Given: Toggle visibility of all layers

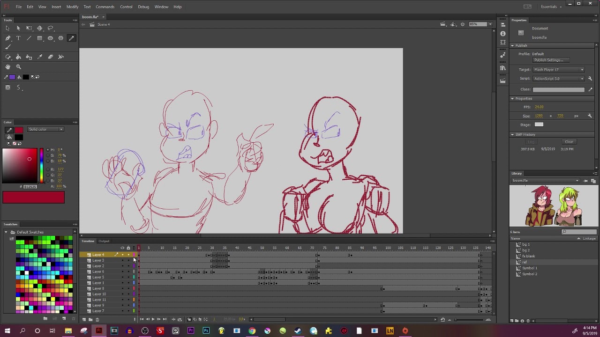Looking at the screenshot, I should pyautogui.click(x=122, y=248).
